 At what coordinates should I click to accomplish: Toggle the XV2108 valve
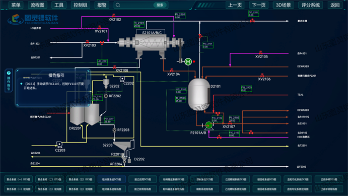114,67
